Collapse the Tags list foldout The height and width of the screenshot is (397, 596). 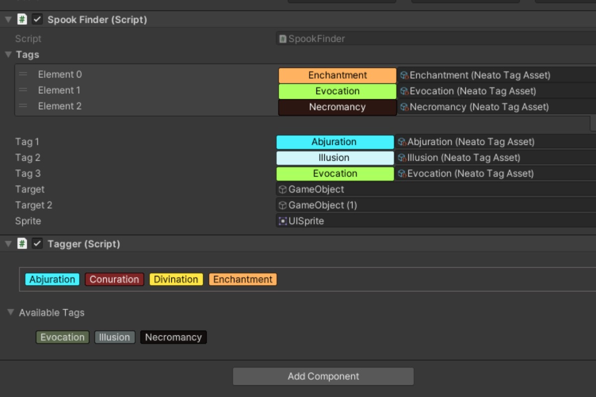(8, 55)
